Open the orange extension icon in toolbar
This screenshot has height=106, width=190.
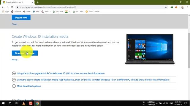tap(176, 7)
